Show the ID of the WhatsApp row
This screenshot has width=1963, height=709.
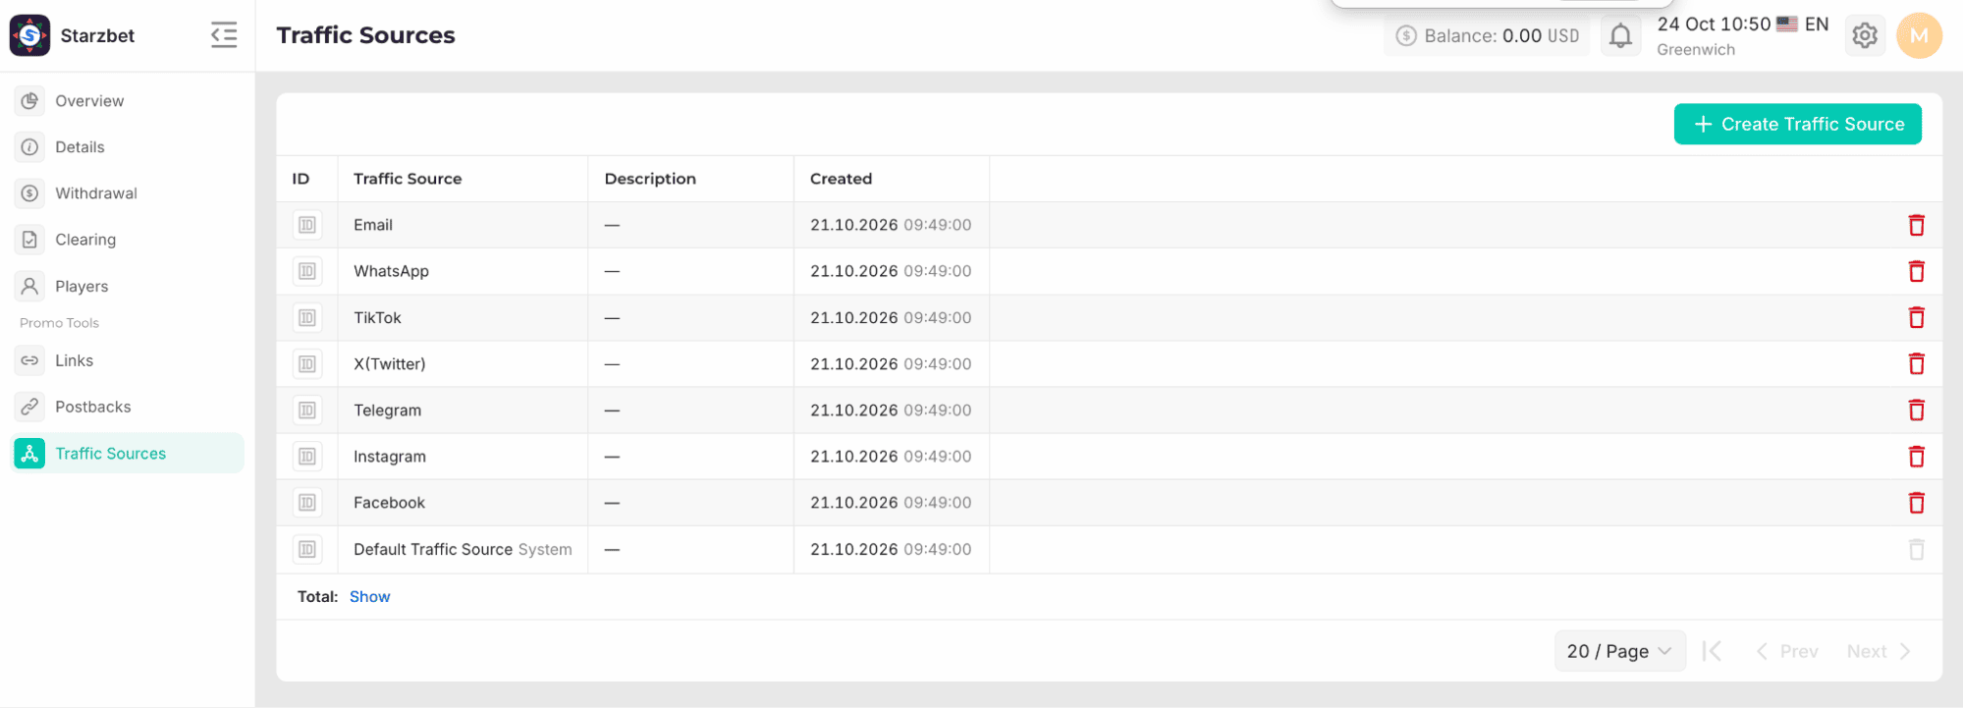tap(307, 271)
